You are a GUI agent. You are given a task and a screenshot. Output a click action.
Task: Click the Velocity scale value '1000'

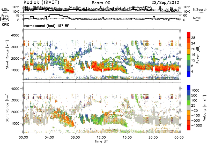pyautogui.click(x=195, y=90)
